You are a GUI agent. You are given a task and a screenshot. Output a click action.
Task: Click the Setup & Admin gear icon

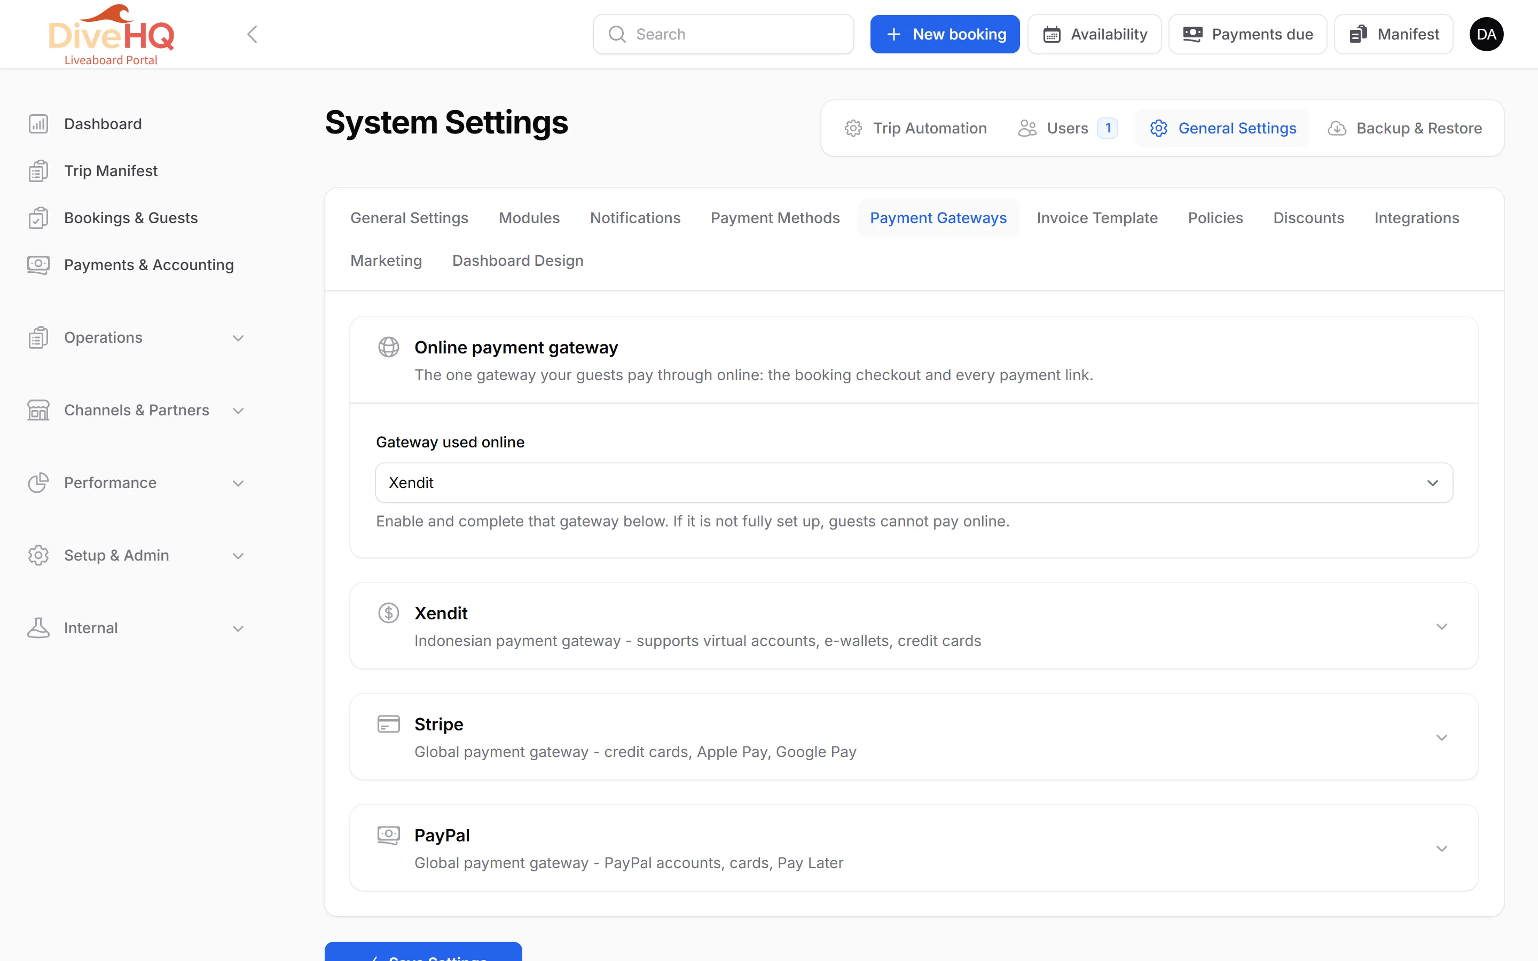38,555
